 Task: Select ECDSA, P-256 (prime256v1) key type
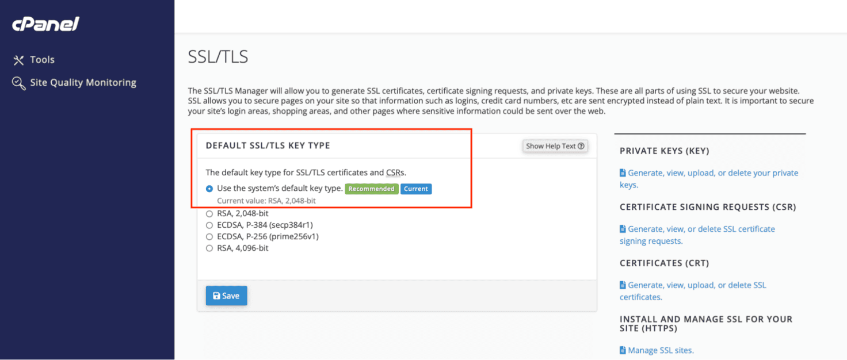pos(209,236)
